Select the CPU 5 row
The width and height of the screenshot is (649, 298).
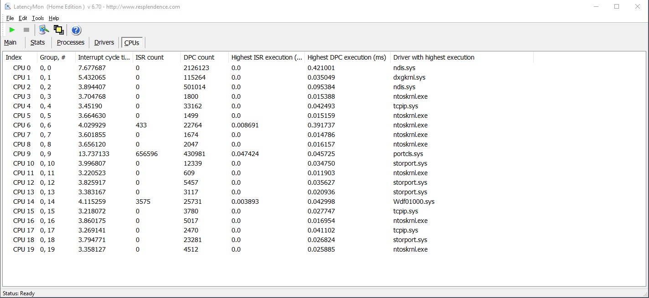point(268,116)
